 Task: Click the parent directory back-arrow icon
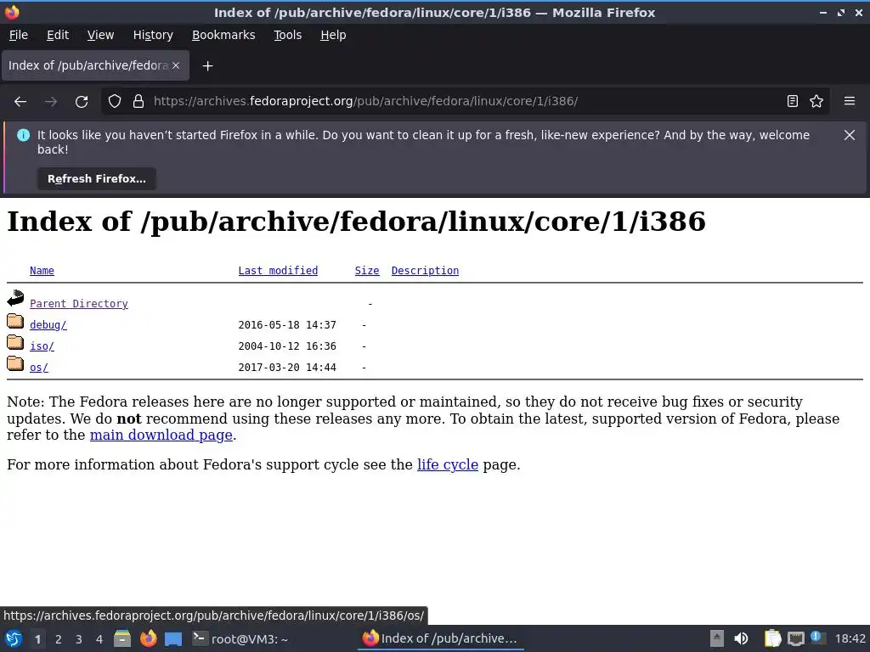click(x=15, y=298)
